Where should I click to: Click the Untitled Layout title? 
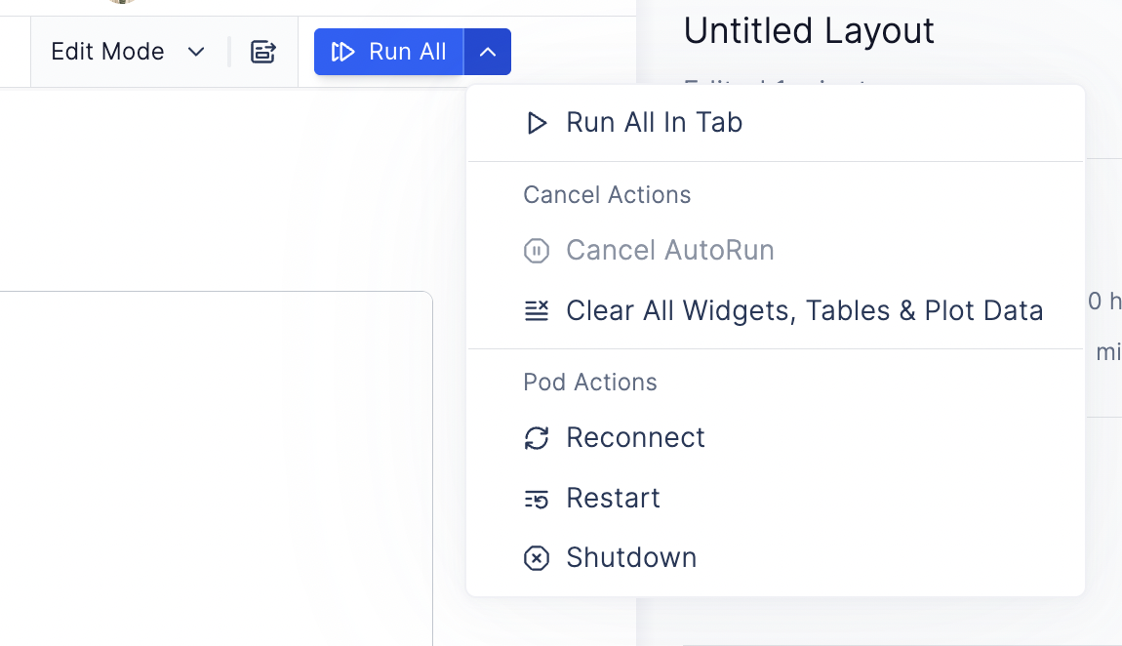pyautogui.click(x=809, y=31)
